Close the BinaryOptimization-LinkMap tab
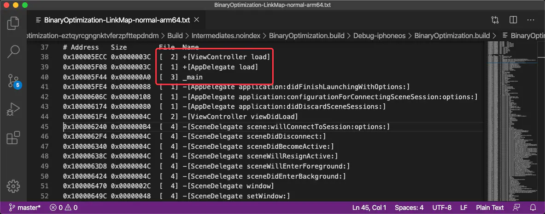 (x=196, y=20)
